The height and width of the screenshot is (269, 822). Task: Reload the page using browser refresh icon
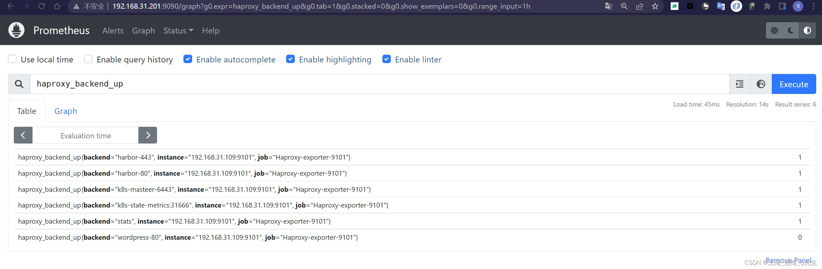[42, 6]
